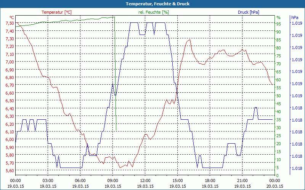
Task: Select the green 'rel. Feuchte [%]' legend label
Action: click(154, 12)
